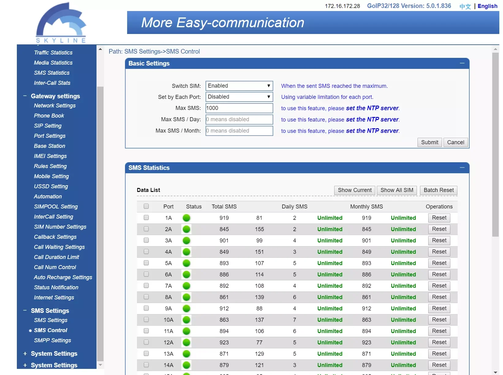Screen dimensions: 503x375
Task: Open Media Statistics page
Action: (x=53, y=63)
